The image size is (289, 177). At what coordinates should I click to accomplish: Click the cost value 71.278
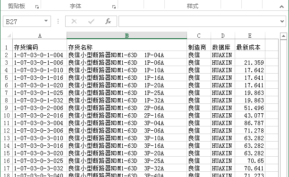click(250, 130)
